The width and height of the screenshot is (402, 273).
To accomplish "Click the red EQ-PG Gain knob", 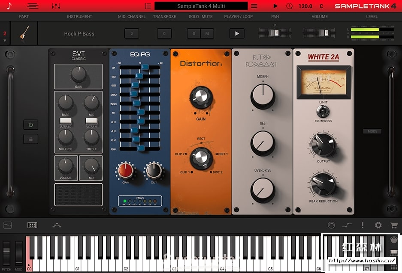I will 126,170.
